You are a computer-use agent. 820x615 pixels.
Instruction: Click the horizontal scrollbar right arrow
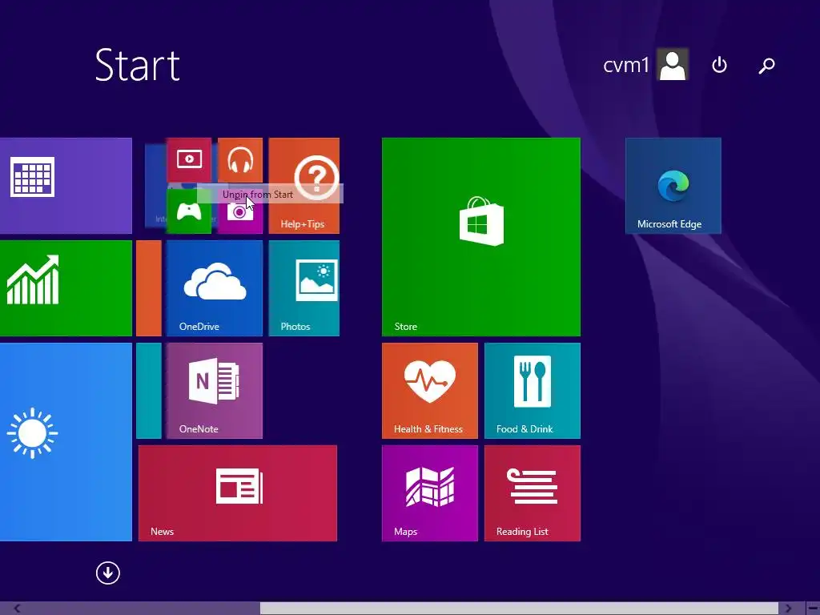(x=788, y=609)
